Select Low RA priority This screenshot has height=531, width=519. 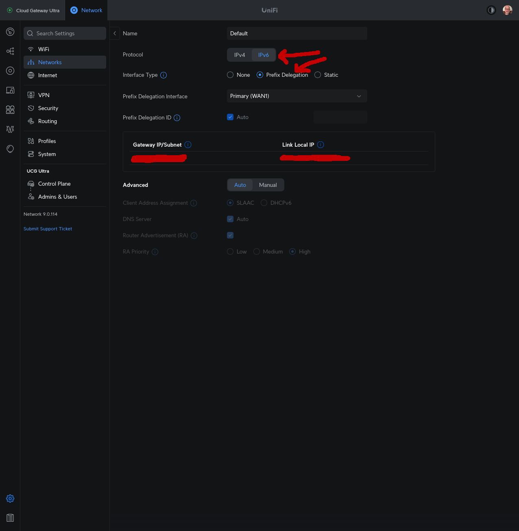(230, 251)
